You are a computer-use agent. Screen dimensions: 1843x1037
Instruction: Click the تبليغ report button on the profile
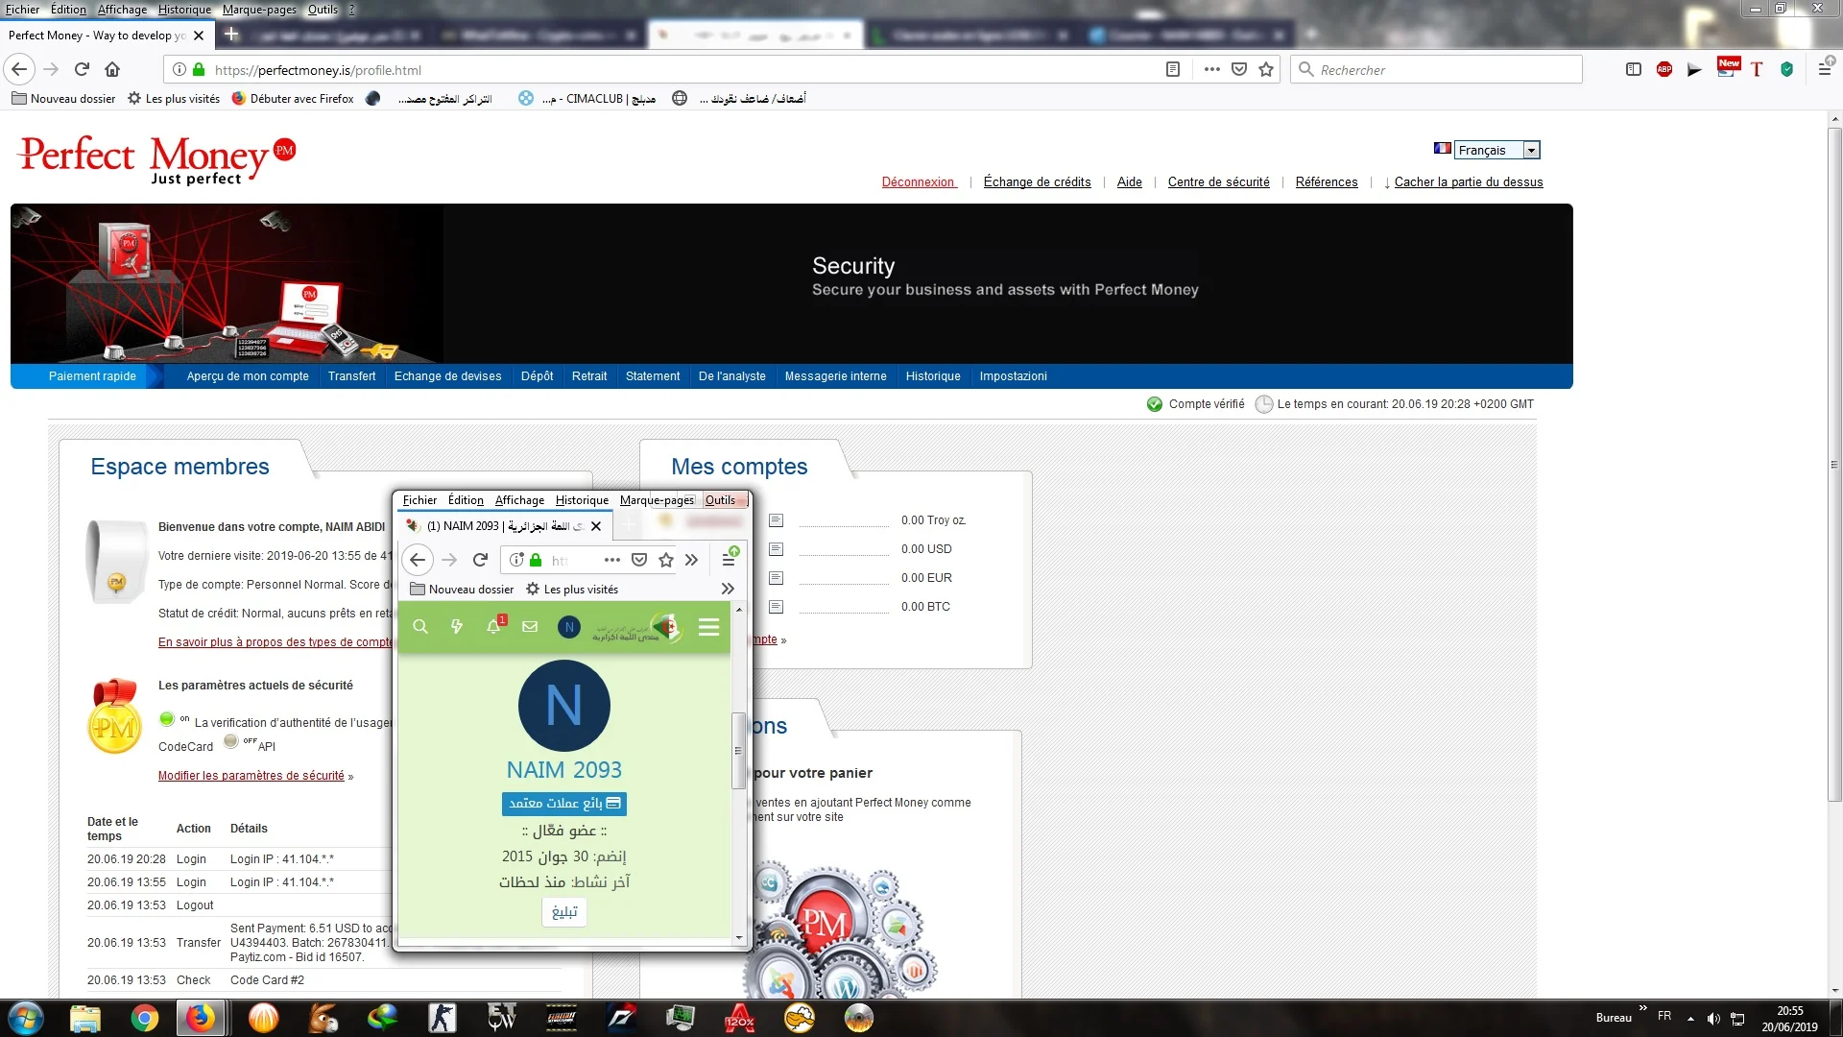point(564,911)
